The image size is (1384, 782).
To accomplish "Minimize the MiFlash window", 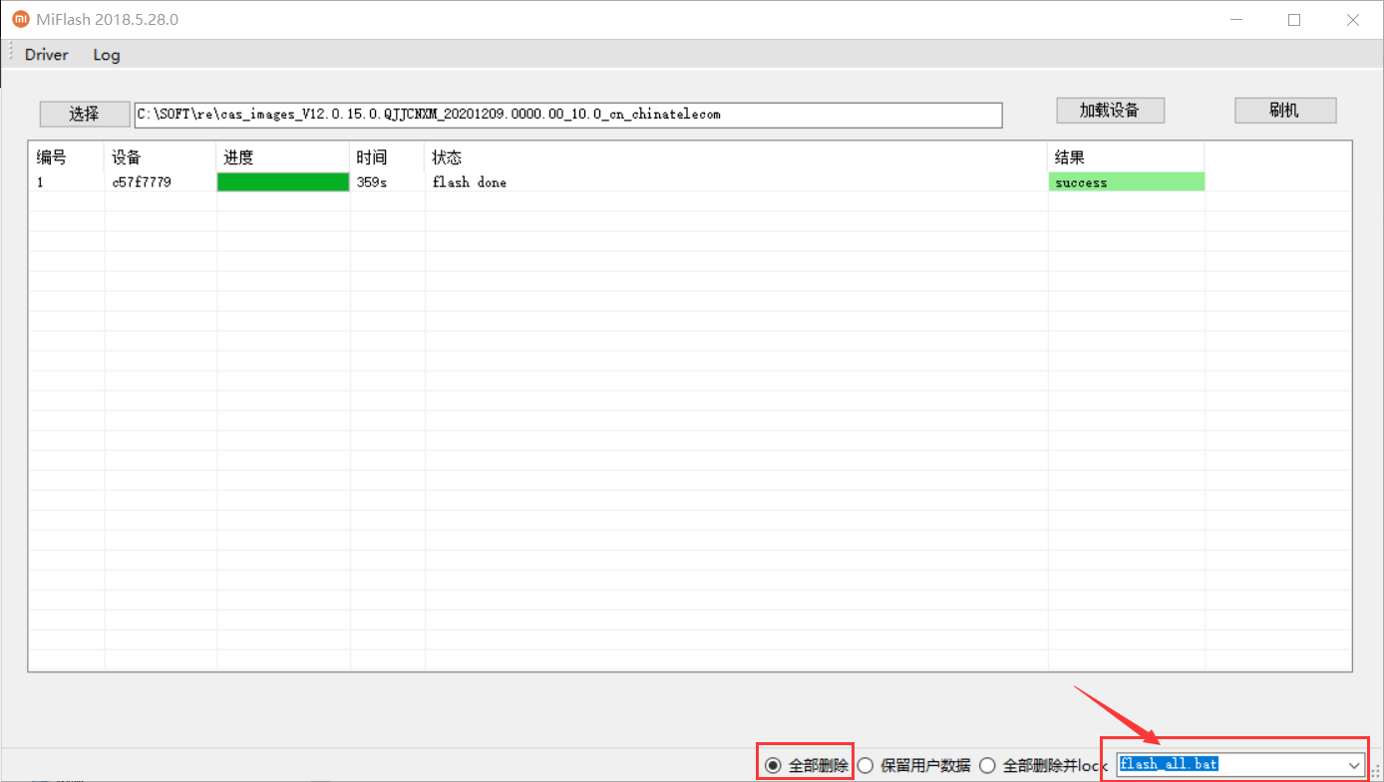I will [x=1236, y=19].
